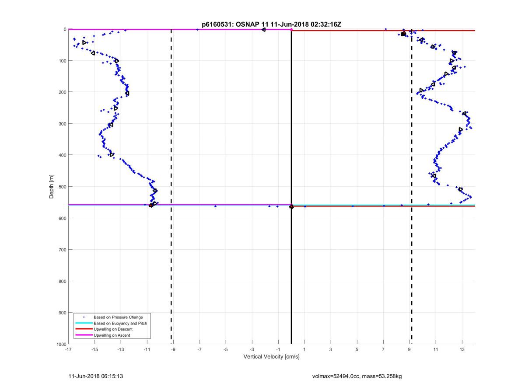This screenshot has width=525, height=387.
Task: Click the depth tick label 900
Action: [63, 312]
